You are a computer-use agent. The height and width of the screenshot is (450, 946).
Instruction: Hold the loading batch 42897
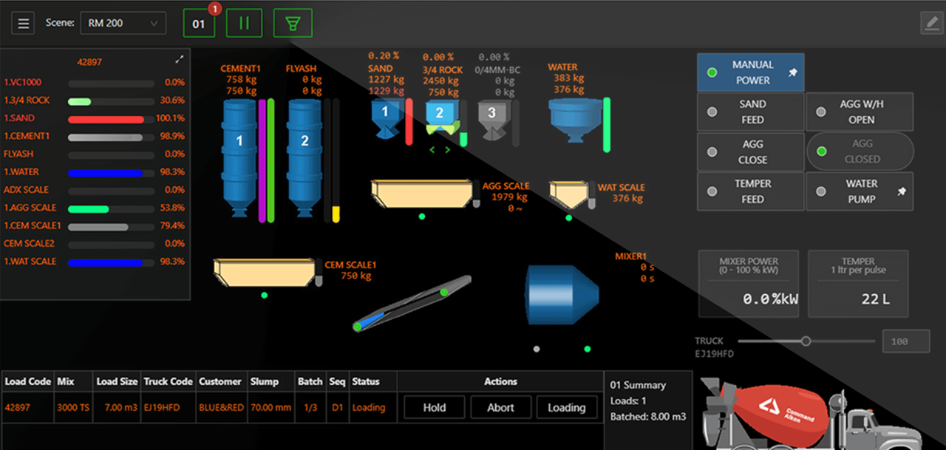[433, 407]
